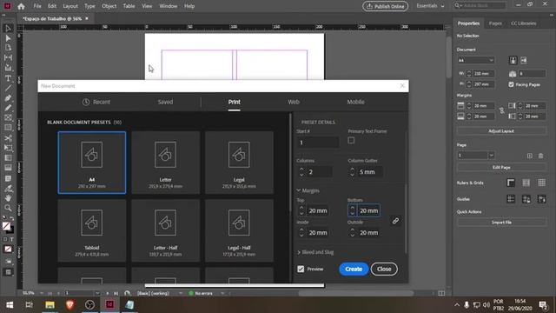
Task: Click the Publish Online button
Action: click(385, 6)
